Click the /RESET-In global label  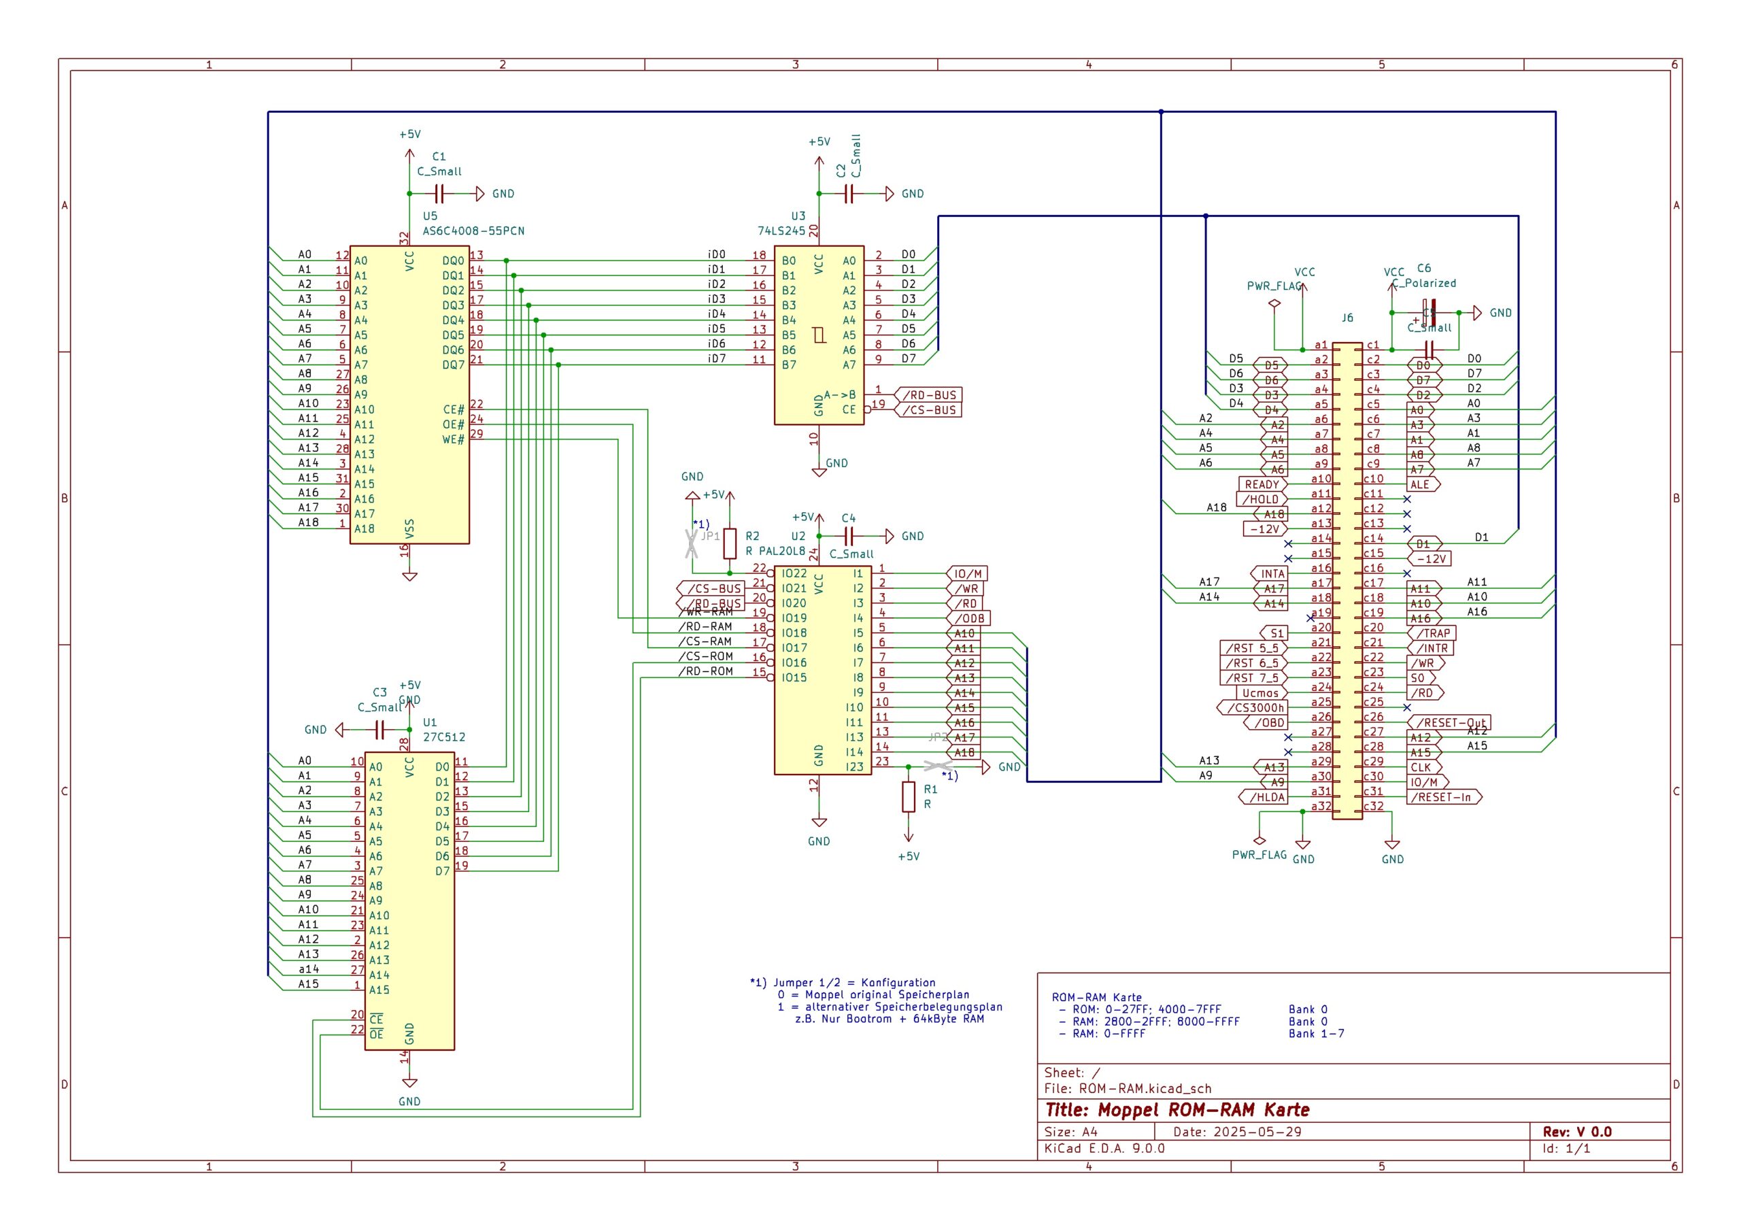point(1444,797)
